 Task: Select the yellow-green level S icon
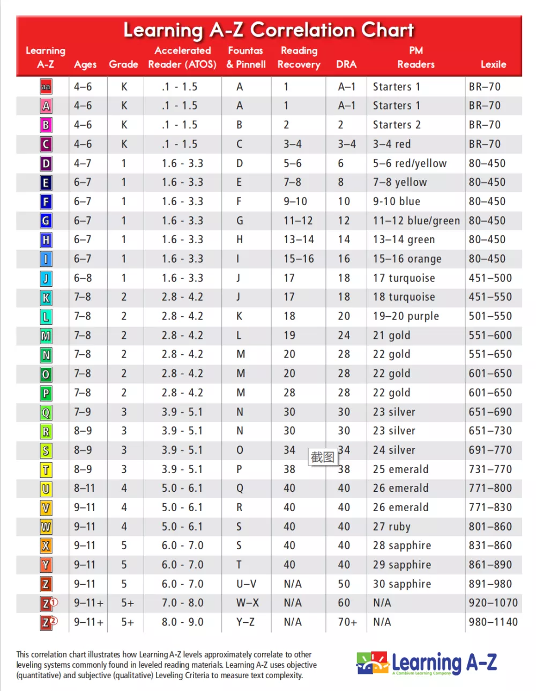[46, 450]
